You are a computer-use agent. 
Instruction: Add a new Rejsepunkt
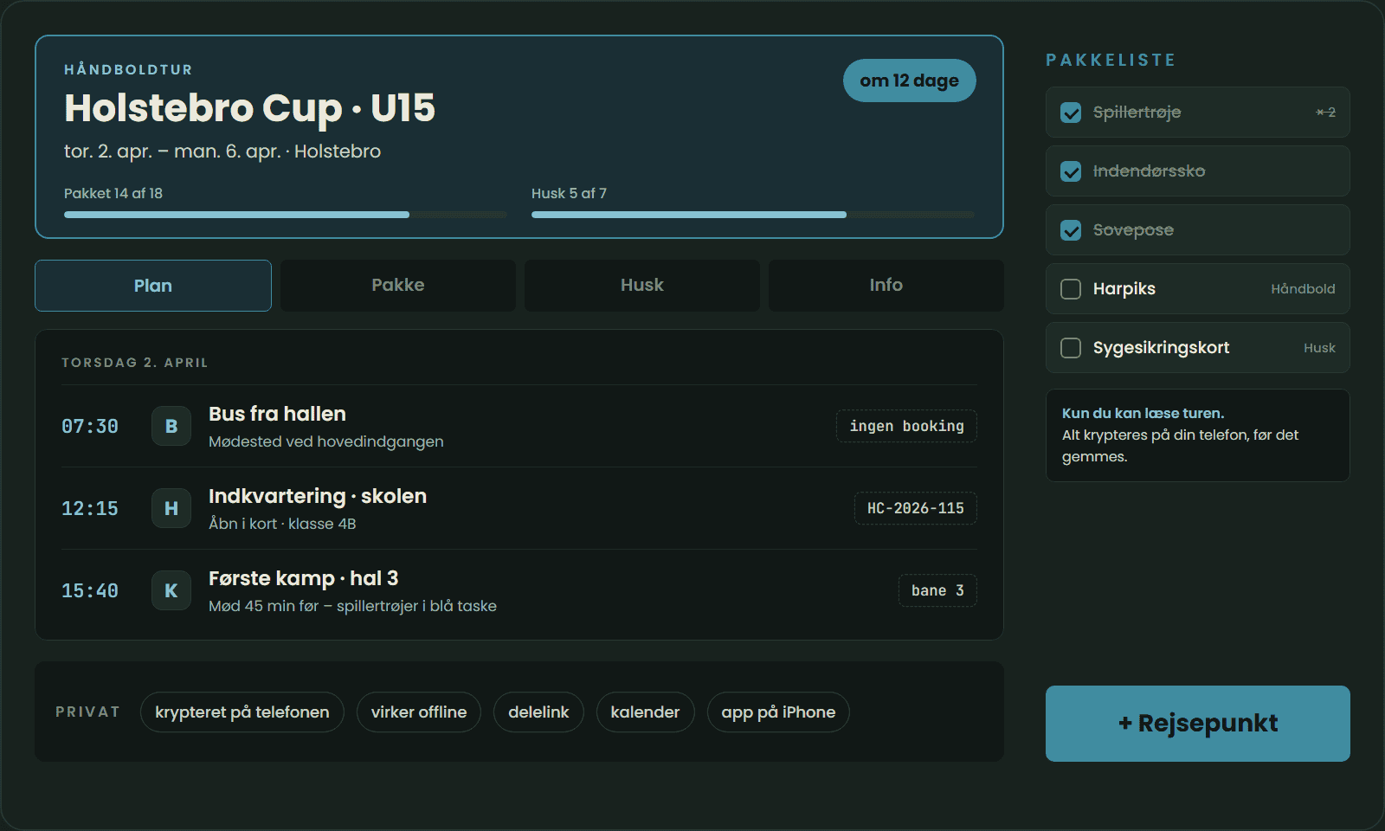click(1198, 724)
